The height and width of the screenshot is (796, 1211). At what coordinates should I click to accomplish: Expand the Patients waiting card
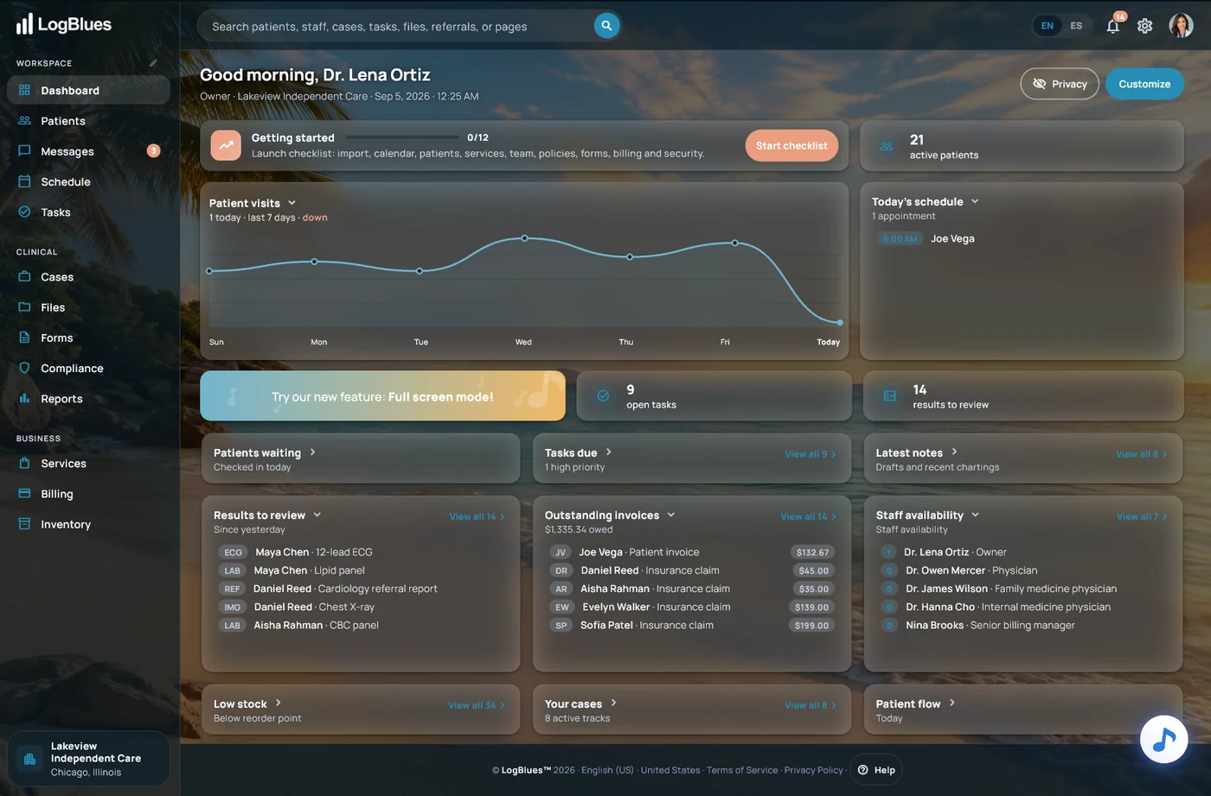pos(312,453)
